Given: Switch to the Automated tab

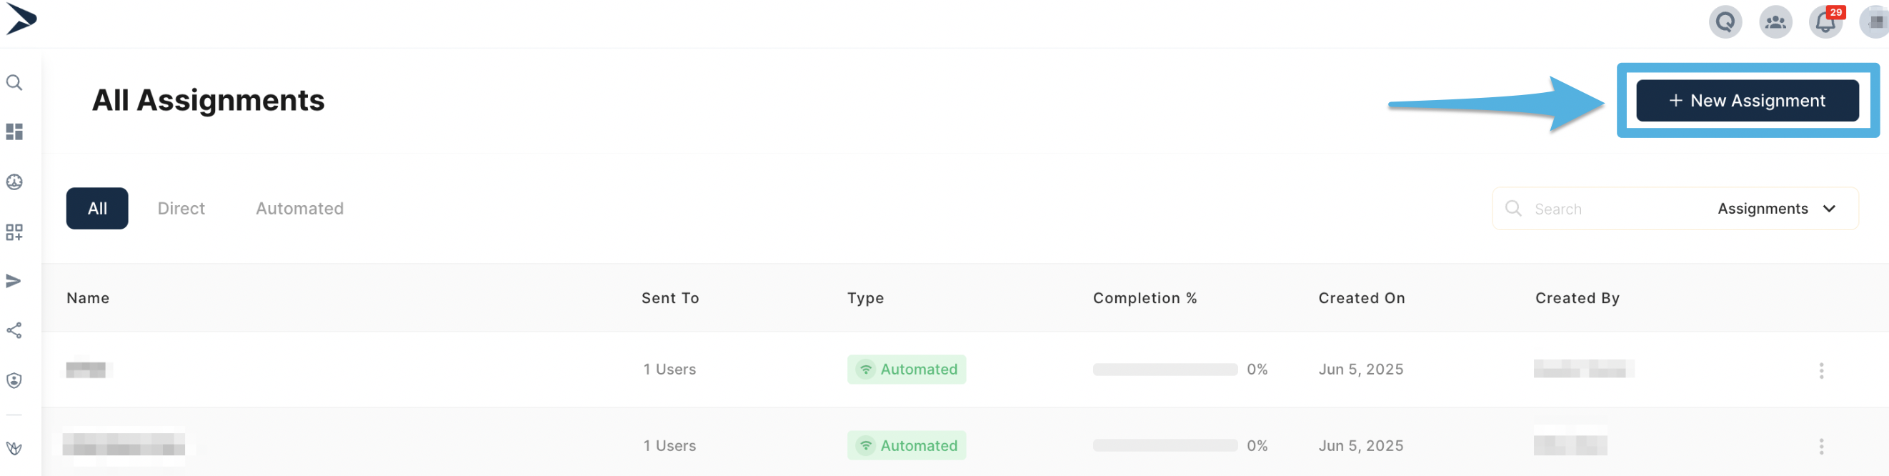Looking at the screenshot, I should tap(299, 209).
